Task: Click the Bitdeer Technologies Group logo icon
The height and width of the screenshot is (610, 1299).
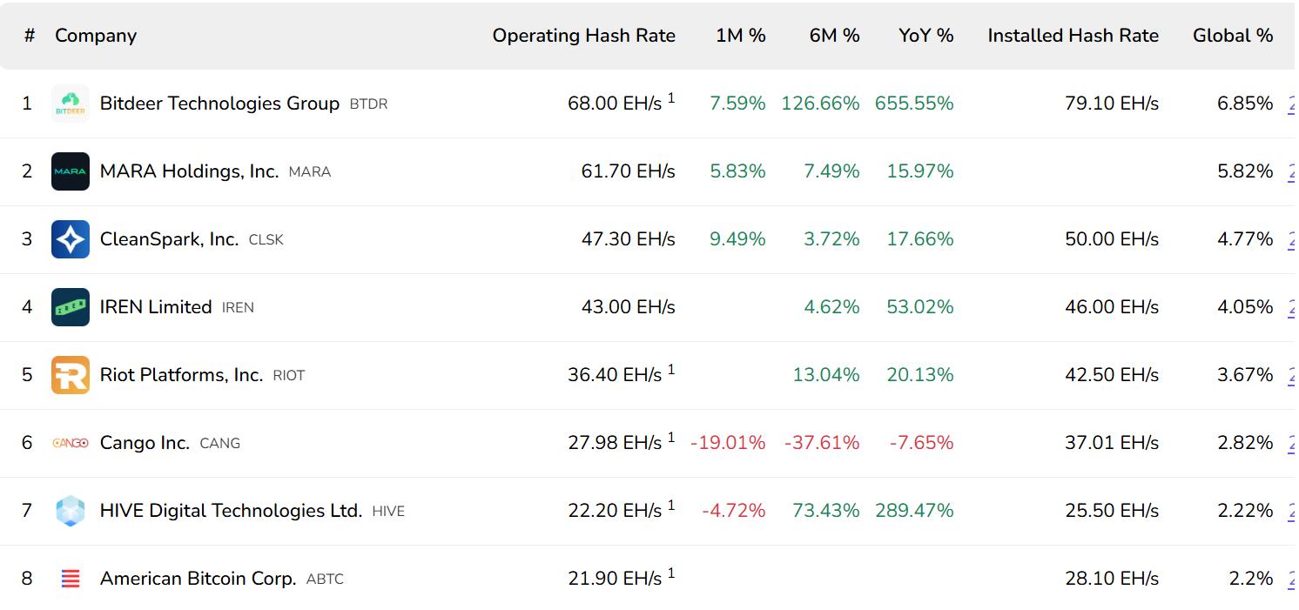Action: (x=70, y=104)
